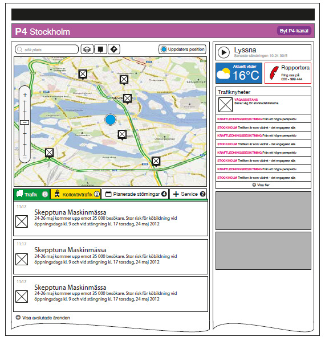
Task: Click the P4 Stockholm title
Action: click(43, 32)
